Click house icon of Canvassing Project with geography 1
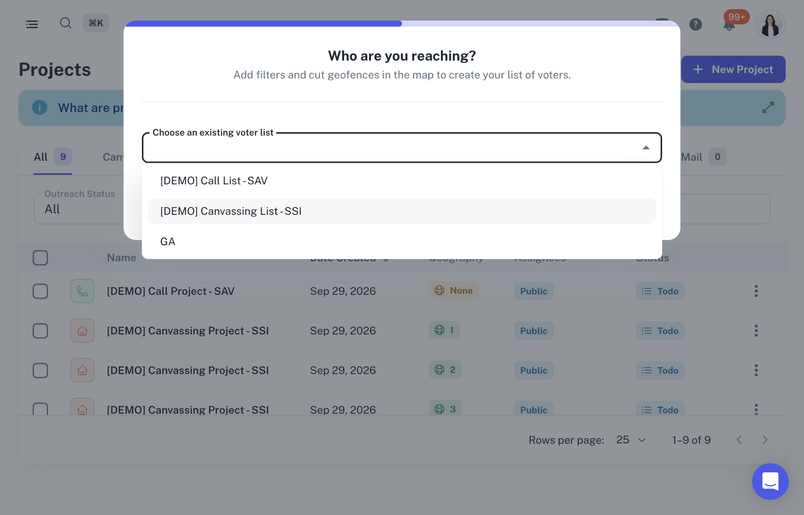 coord(82,331)
